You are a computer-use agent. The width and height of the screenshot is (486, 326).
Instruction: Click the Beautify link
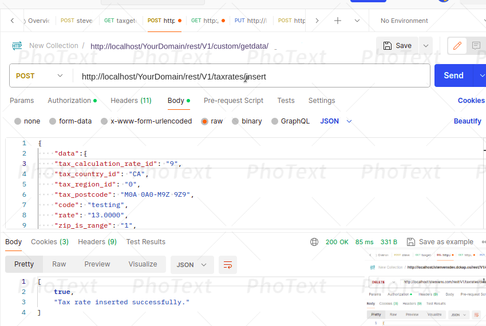[x=467, y=121]
